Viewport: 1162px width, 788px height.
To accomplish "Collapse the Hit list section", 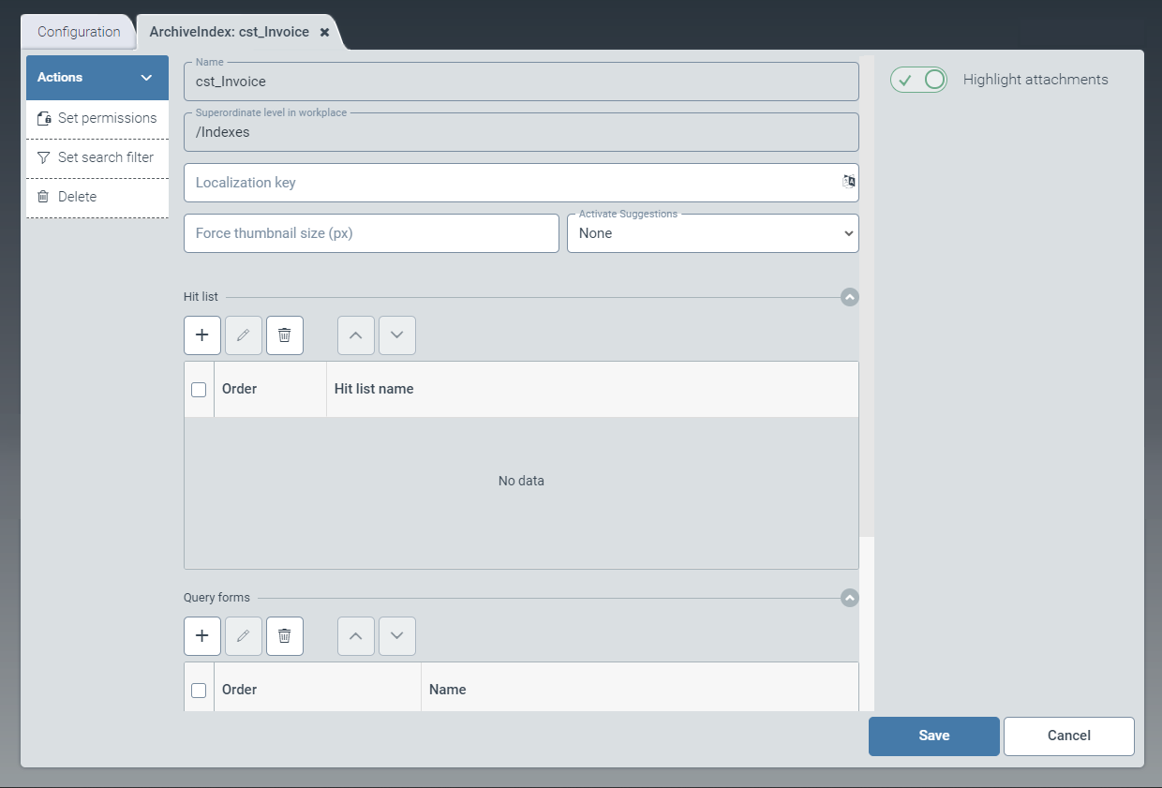I will pos(850,297).
